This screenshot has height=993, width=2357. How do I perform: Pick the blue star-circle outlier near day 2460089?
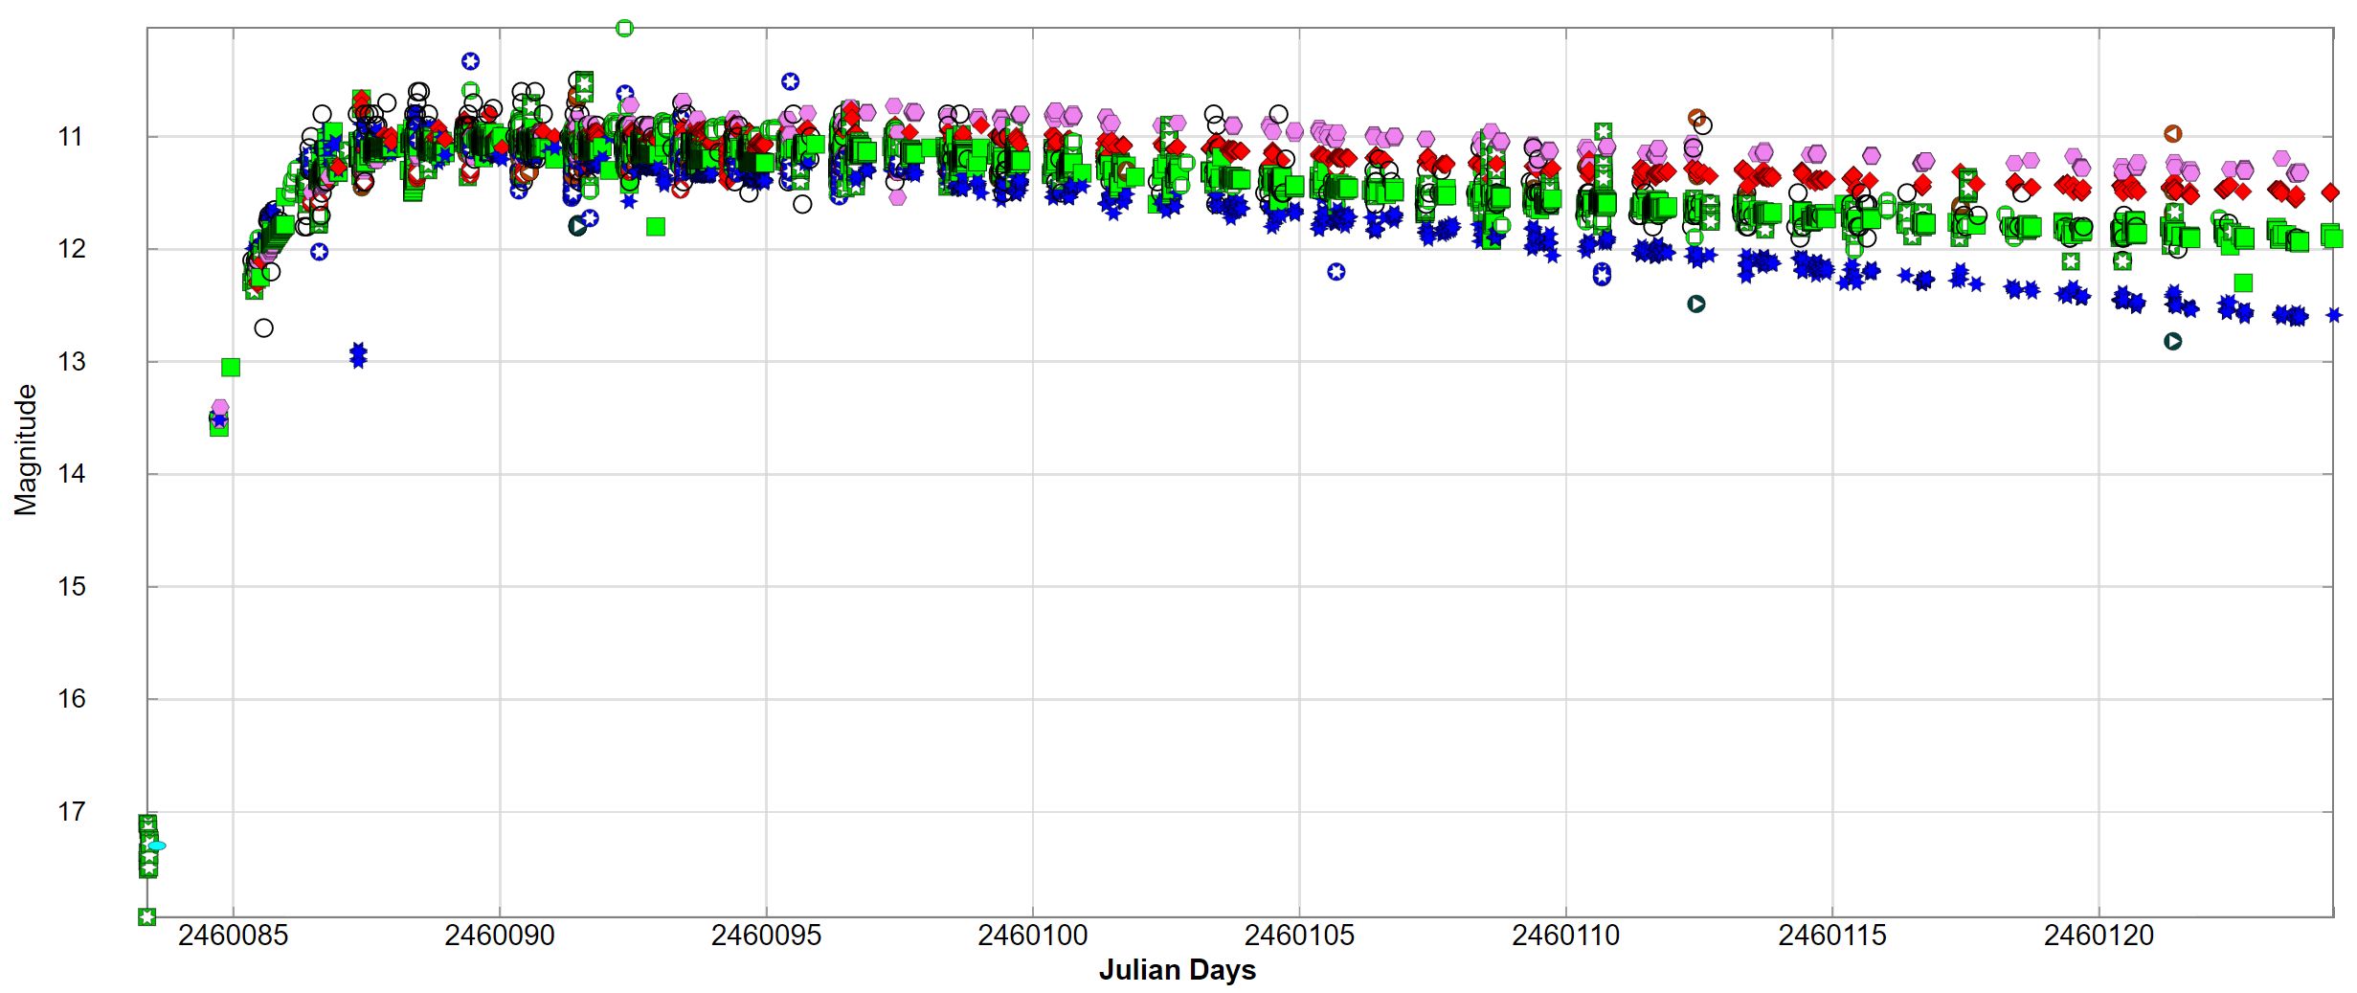pos(470,61)
